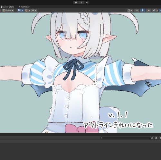Click the Search by Type filter icon
The height and width of the screenshot is (160, 161).
[156, 138]
